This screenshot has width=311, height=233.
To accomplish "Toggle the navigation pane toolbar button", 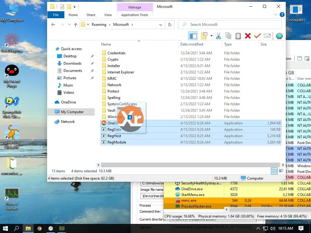I will point(193,36).
